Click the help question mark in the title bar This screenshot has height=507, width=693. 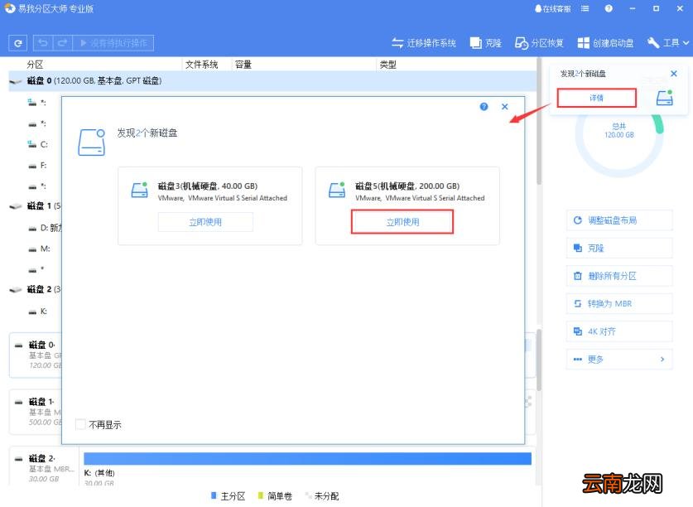[x=609, y=8]
